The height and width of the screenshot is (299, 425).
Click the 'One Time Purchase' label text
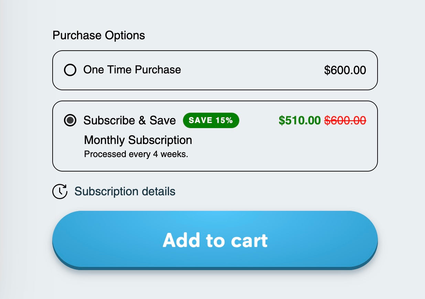point(132,70)
